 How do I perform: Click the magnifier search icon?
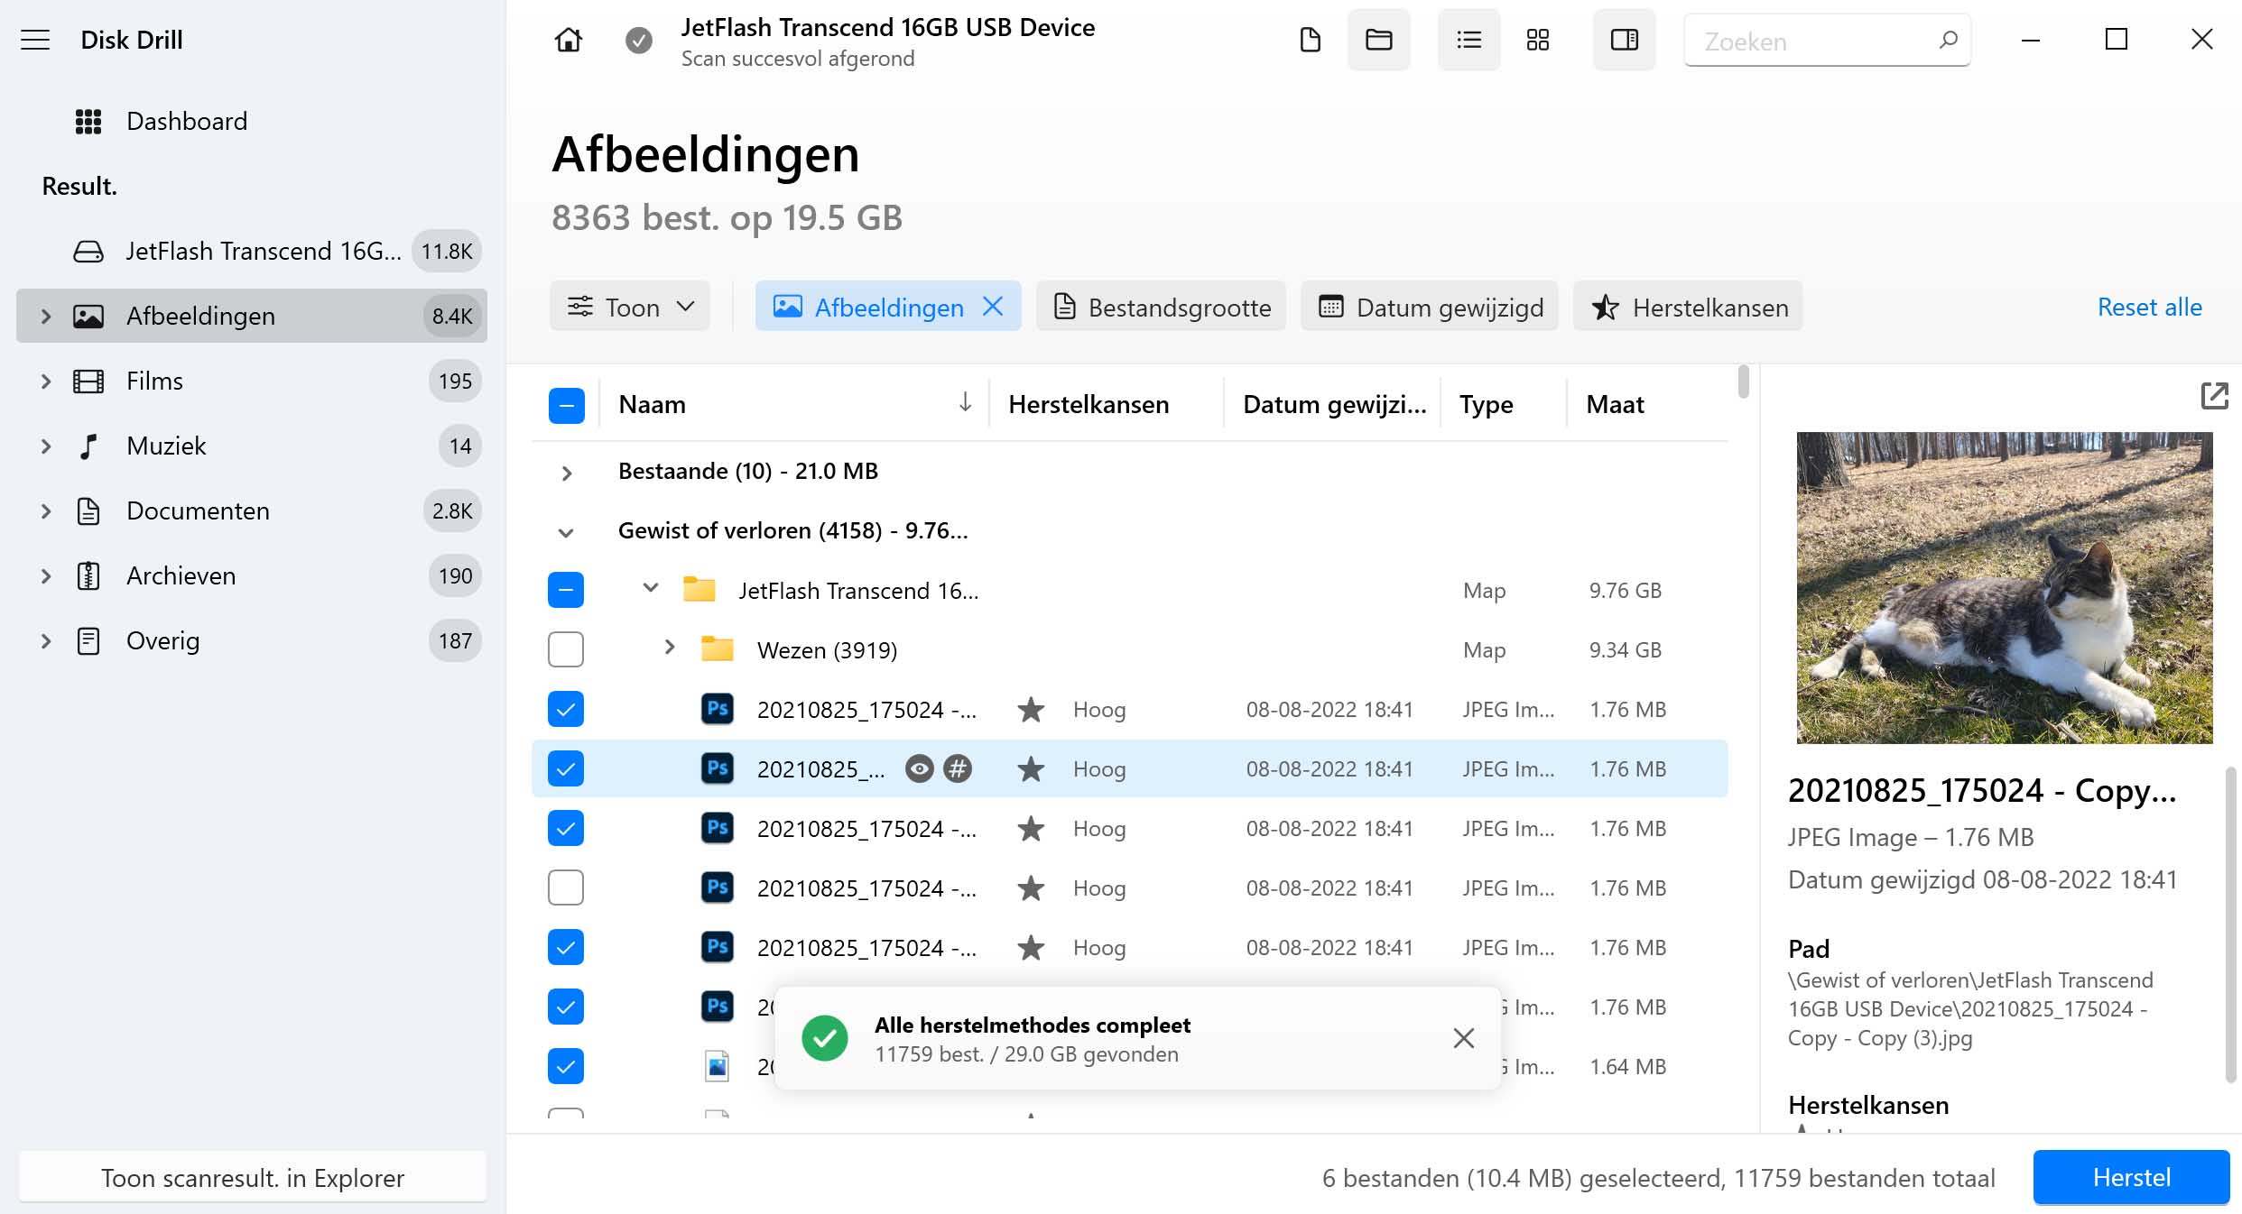1948,40
